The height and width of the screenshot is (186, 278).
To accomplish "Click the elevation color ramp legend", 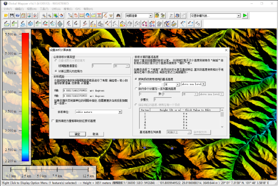I will coord(25,97).
